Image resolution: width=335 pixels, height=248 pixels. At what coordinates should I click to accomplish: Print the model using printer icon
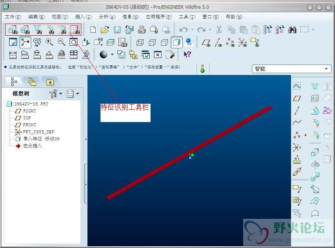pyautogui.click(x=142, y=30)
